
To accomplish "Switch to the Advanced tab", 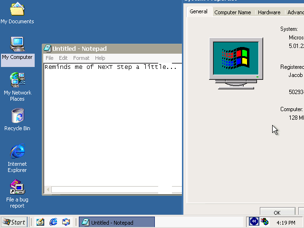I will click(295, 12).
